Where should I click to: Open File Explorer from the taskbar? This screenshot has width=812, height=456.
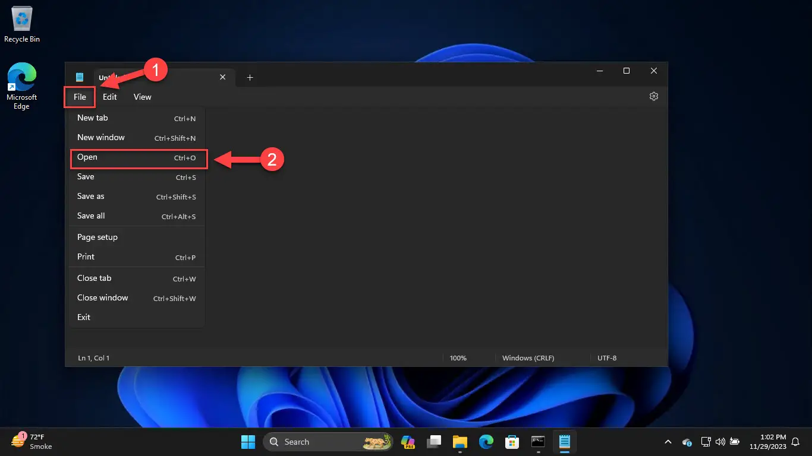pos(460,442)
